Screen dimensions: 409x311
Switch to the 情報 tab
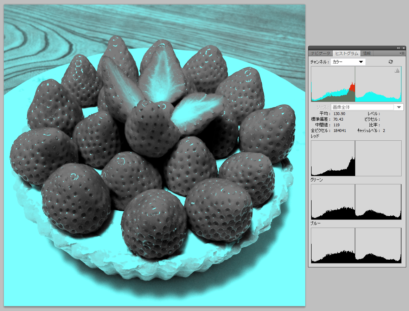pos(366,53)
